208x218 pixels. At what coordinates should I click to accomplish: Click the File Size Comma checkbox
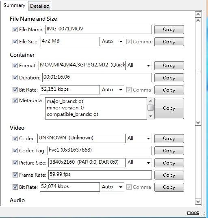click(x=129, y=41)
